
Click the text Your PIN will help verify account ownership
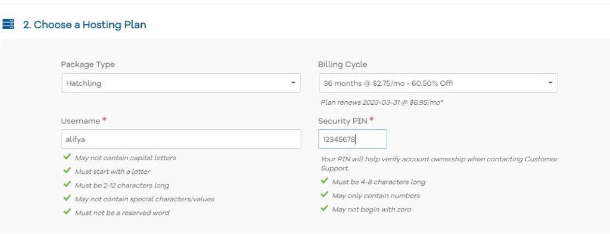pos(439,164)
